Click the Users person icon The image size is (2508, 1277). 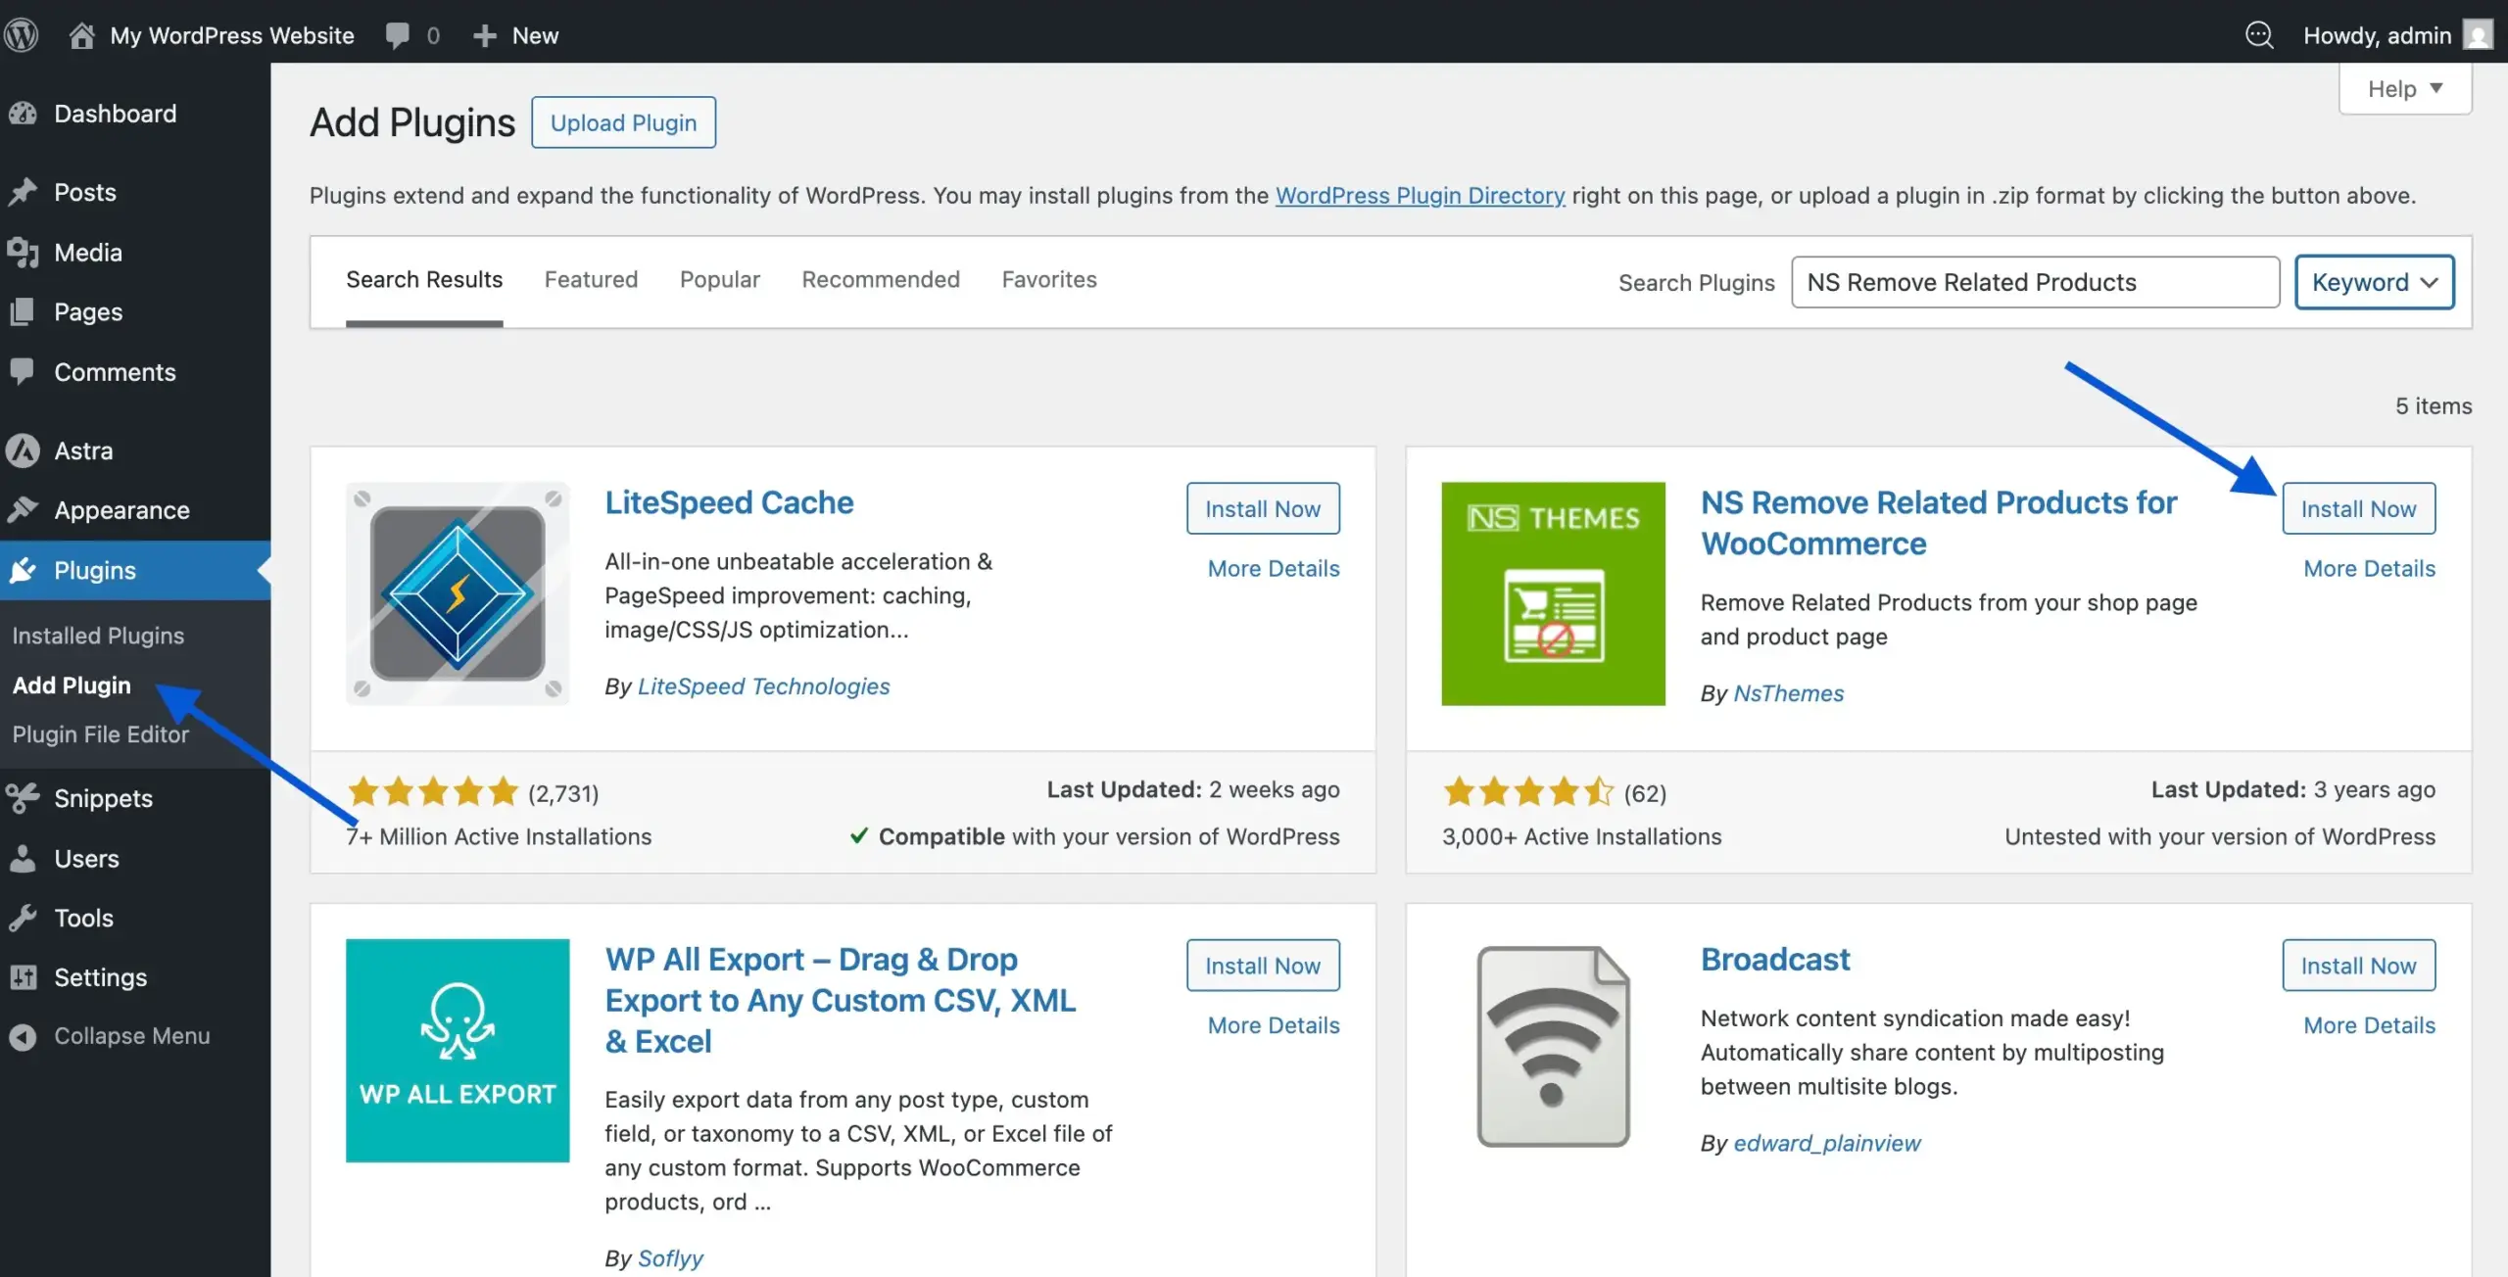tap(23, 859)
